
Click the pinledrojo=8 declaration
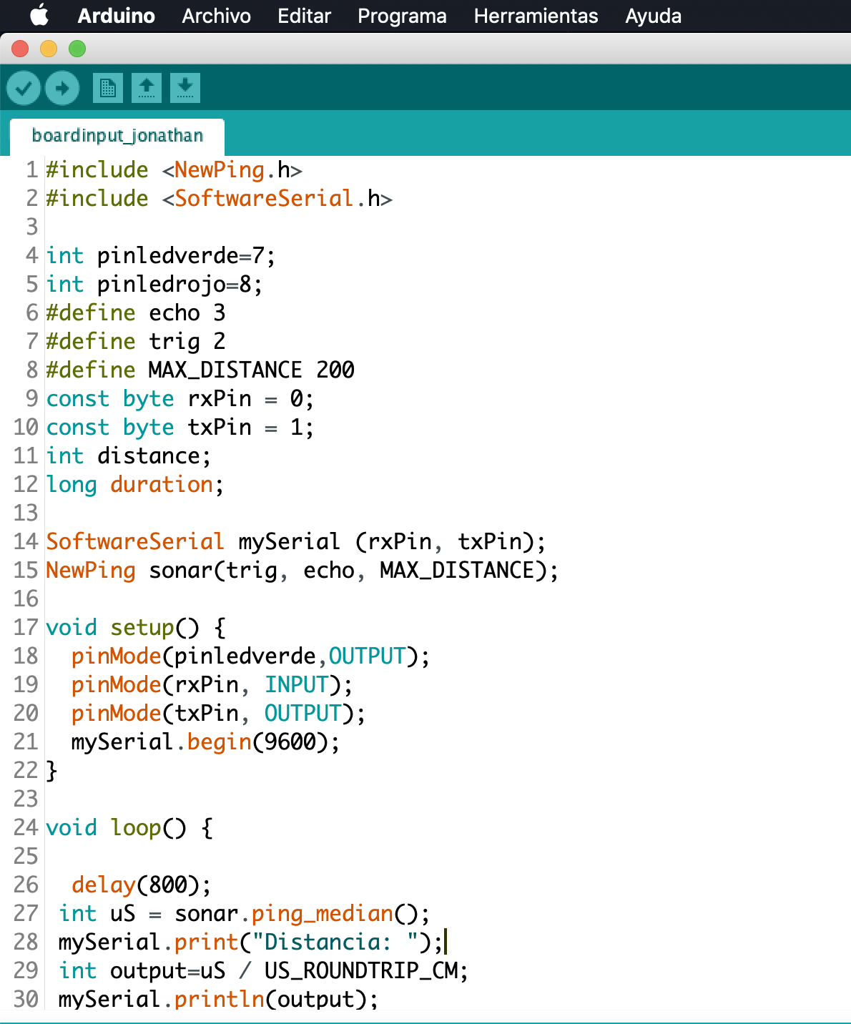point(154,285)
